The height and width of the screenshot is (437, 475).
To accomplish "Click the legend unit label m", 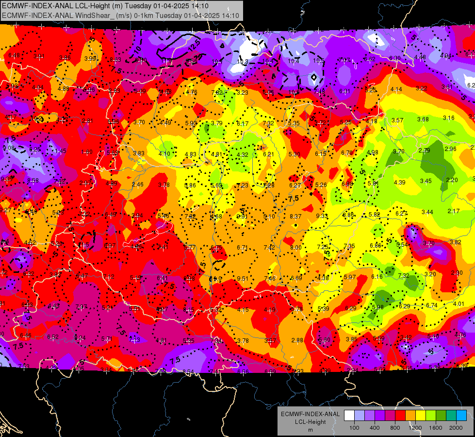I will pos(310,430).
